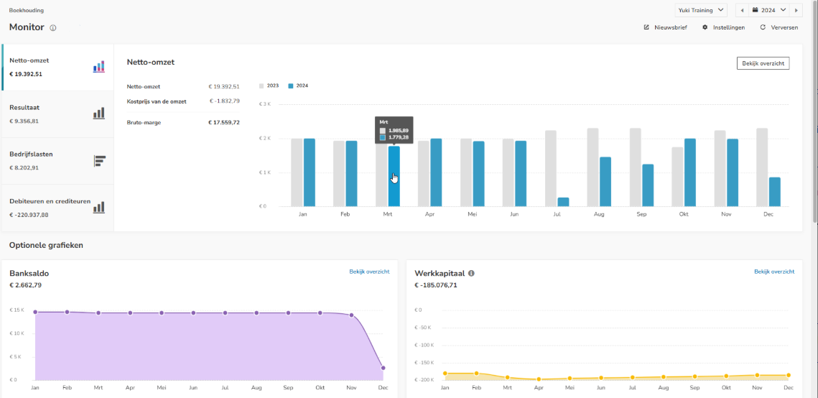Click the calendar icon beside 2024

click(755, 10)
